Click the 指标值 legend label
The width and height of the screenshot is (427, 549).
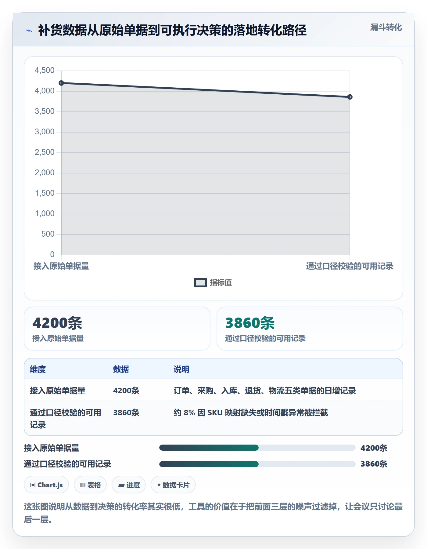pos(221,282)
